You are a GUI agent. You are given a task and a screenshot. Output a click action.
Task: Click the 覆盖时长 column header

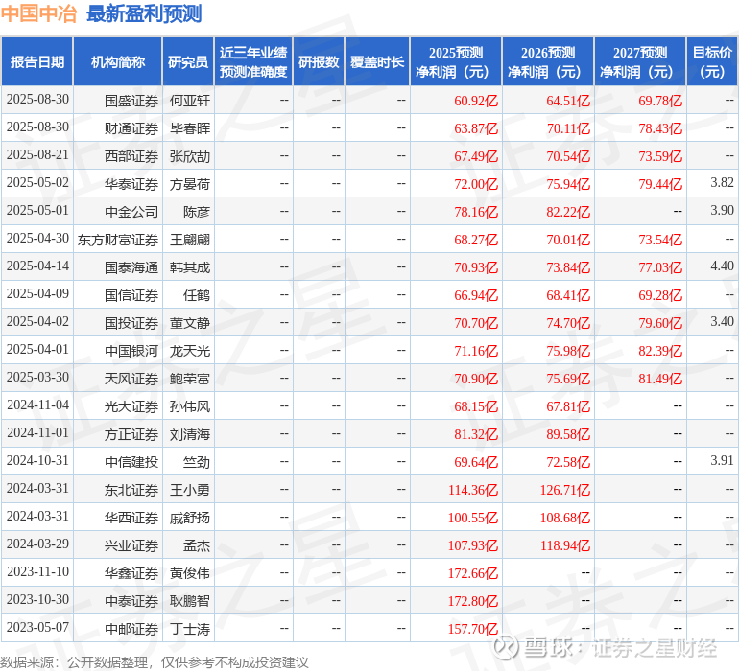[x=377, y=61]
